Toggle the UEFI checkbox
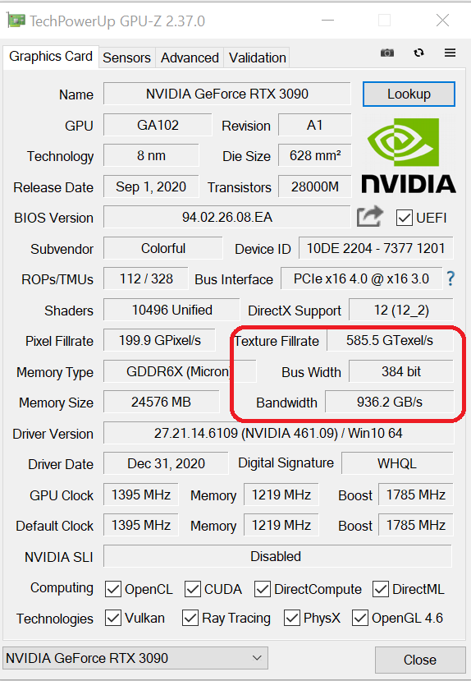The image size is (471, 681). coord(405,218)
